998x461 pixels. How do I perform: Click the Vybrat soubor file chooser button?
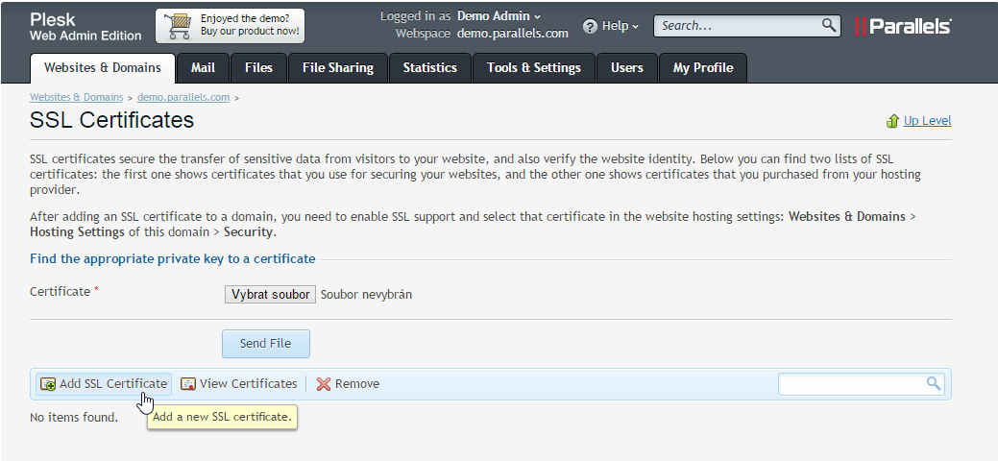point(270,294)
